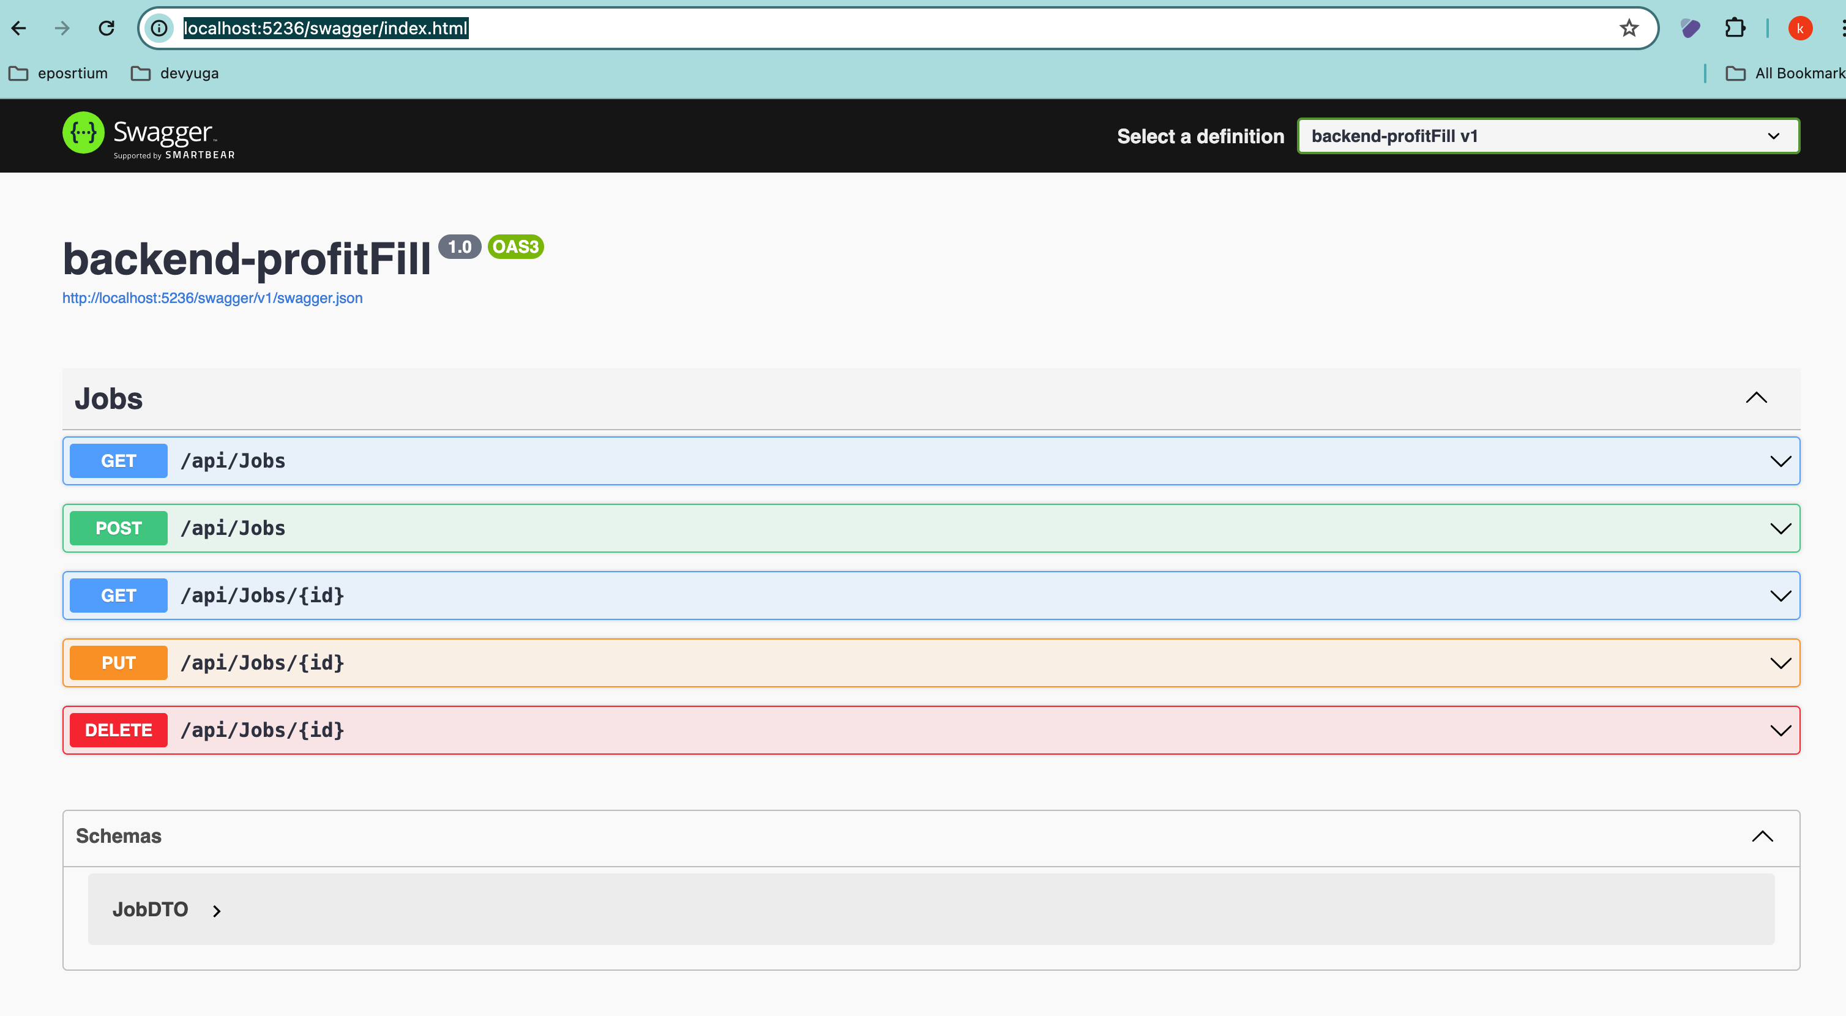Click the purple extension icon
The width and height of the screenshot is (1846, 1016).
pos(1690,28)
